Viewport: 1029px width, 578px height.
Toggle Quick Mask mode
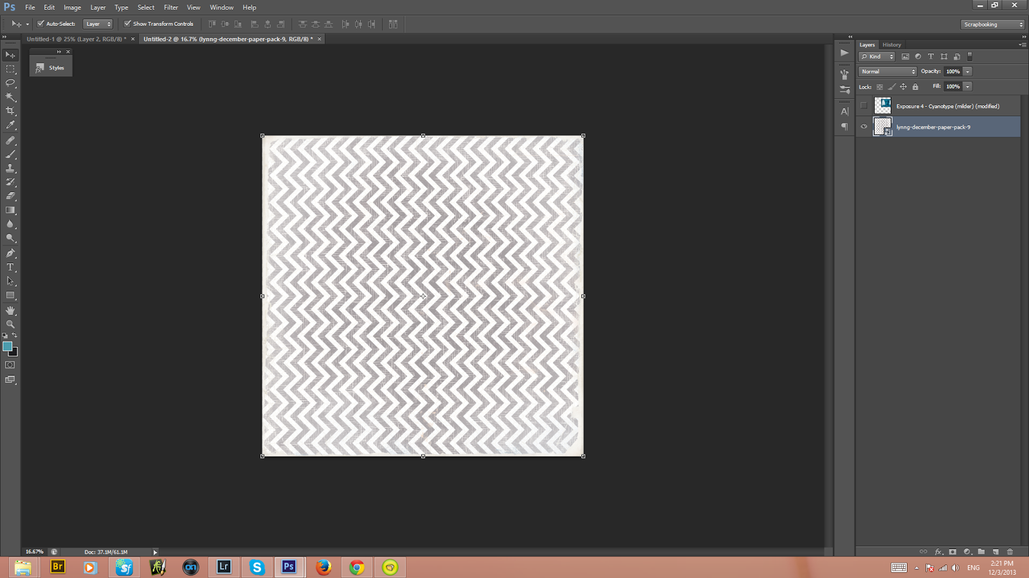pos(10,365)
